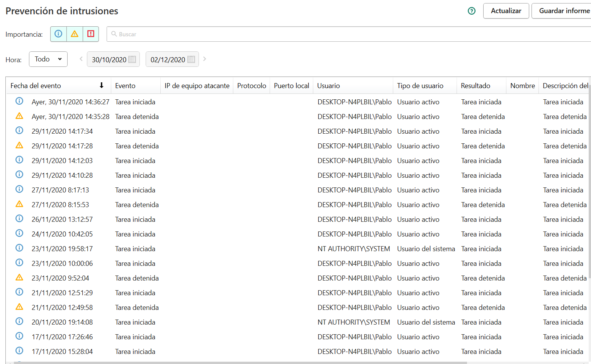Go to the previous date range

click(x=81, y=59)
